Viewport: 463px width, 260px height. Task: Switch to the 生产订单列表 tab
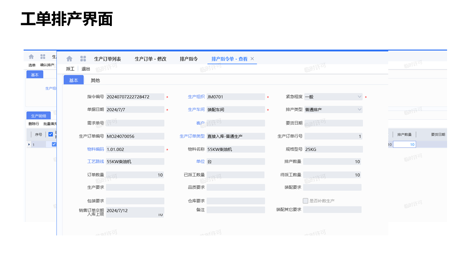[x=108, y=59]
